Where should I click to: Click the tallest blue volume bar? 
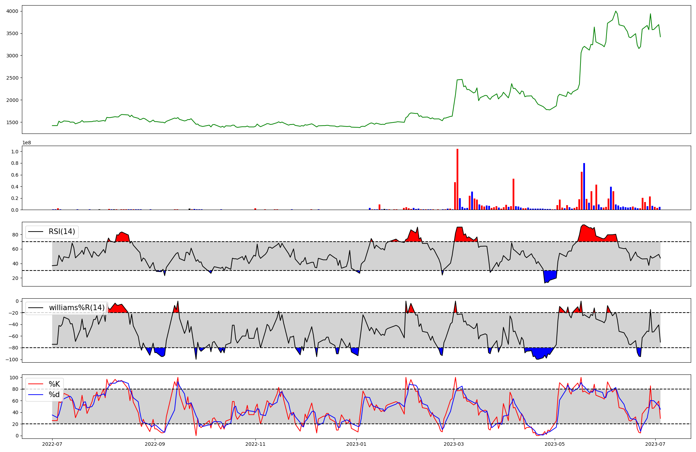(584, 186)
